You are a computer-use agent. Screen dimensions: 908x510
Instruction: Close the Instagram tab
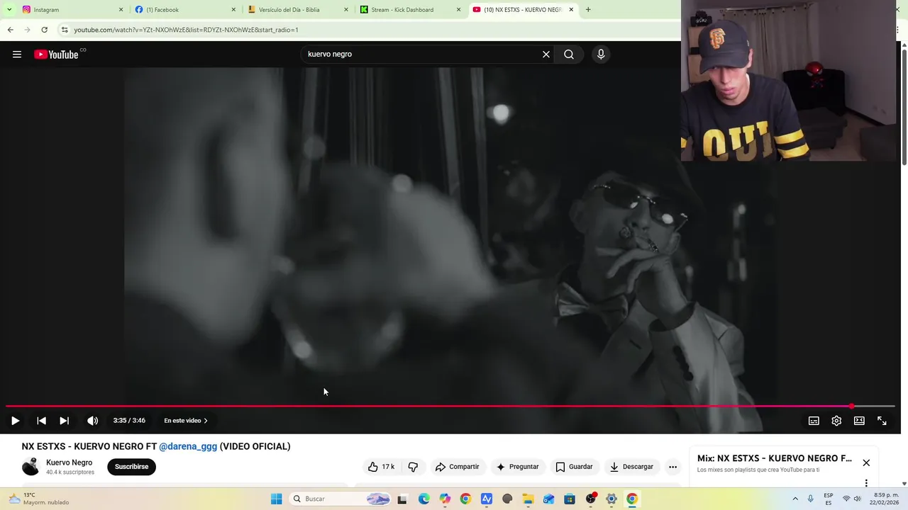pos(121,10)
